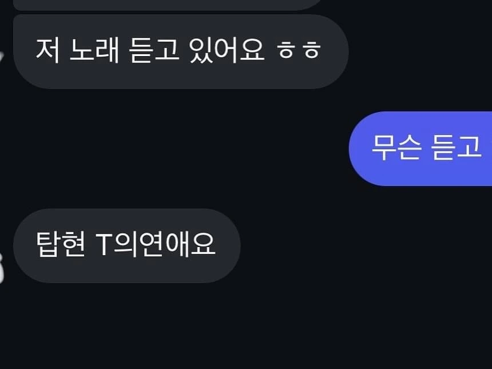
Task: Click the word '저' at the start of the message
Action: (x=47, y=50)
